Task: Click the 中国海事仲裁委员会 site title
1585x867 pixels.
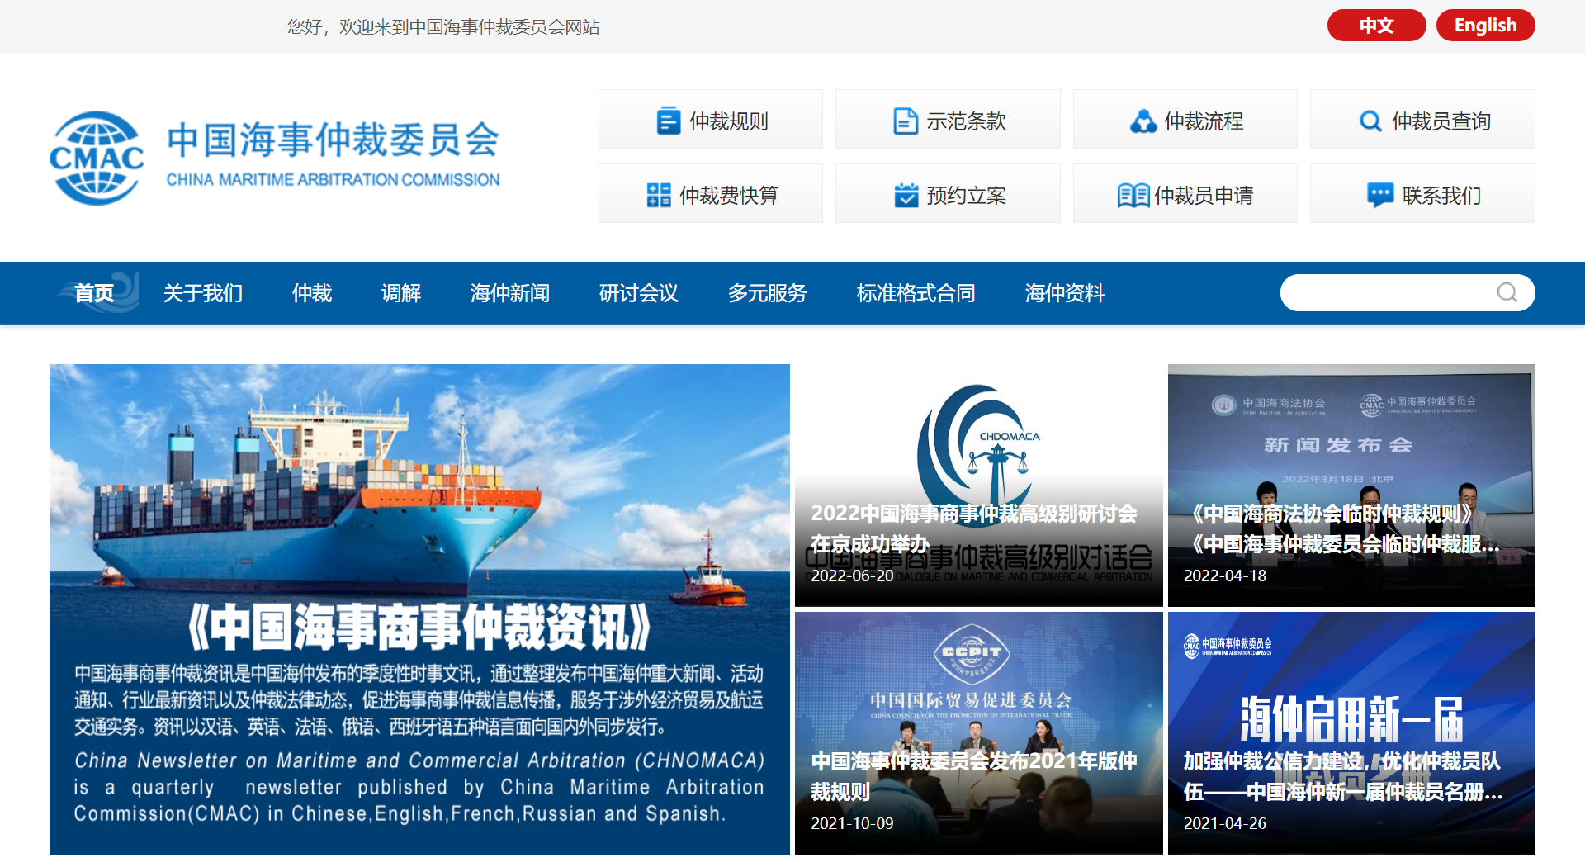Action: pos(334,140)
